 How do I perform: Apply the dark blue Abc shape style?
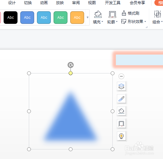[27, 18]
